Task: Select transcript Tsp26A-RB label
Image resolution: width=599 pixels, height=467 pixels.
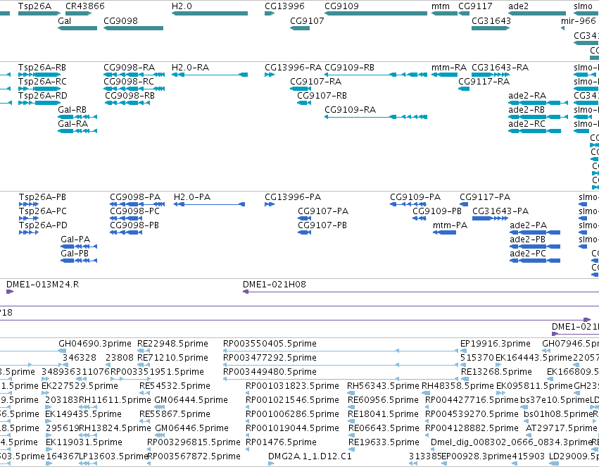Action: pyautogui.click(x=42, y=67)
